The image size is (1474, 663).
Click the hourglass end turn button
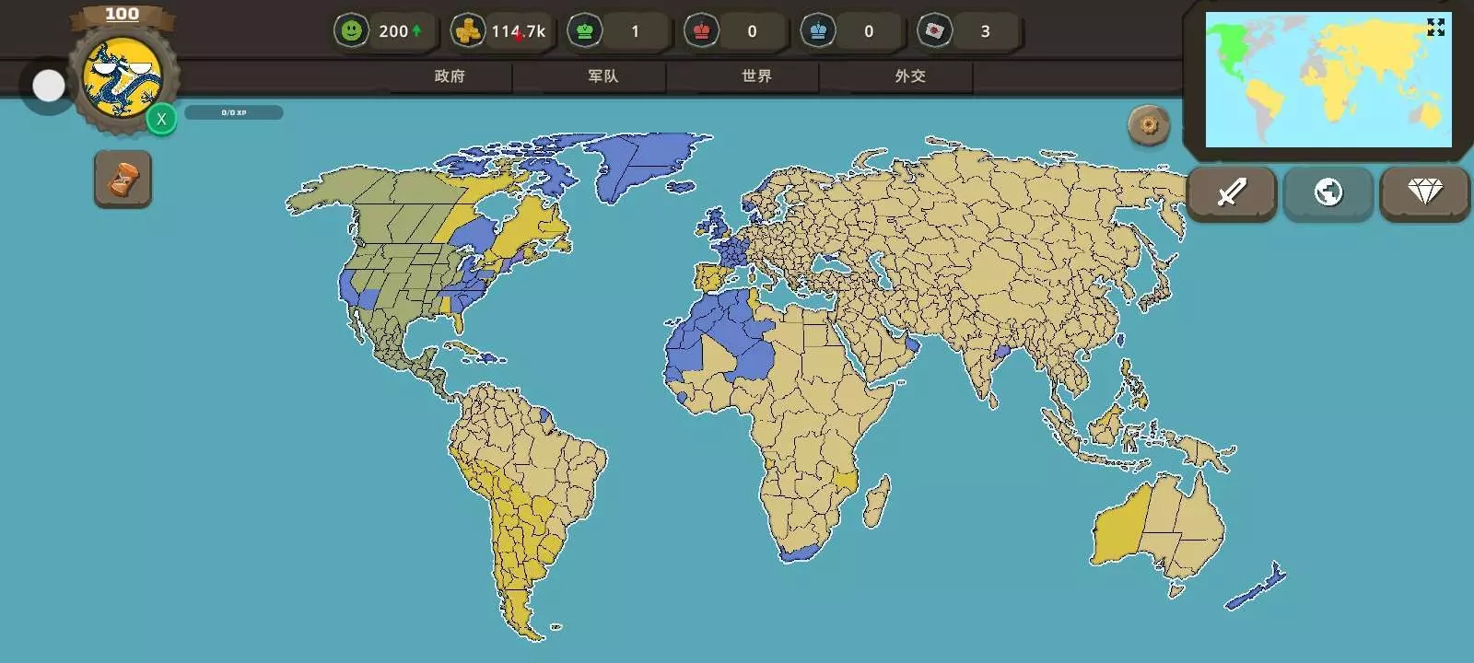point(123,179)
